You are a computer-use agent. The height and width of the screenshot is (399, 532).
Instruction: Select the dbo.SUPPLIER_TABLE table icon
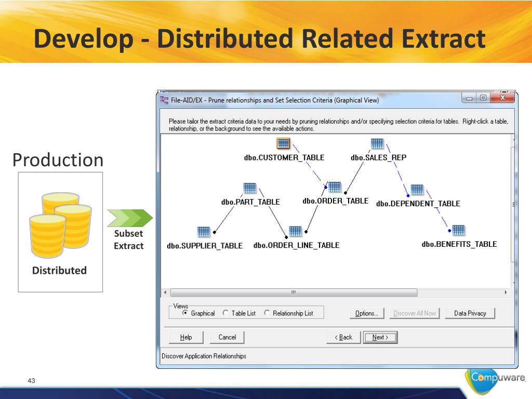[204, 232]
